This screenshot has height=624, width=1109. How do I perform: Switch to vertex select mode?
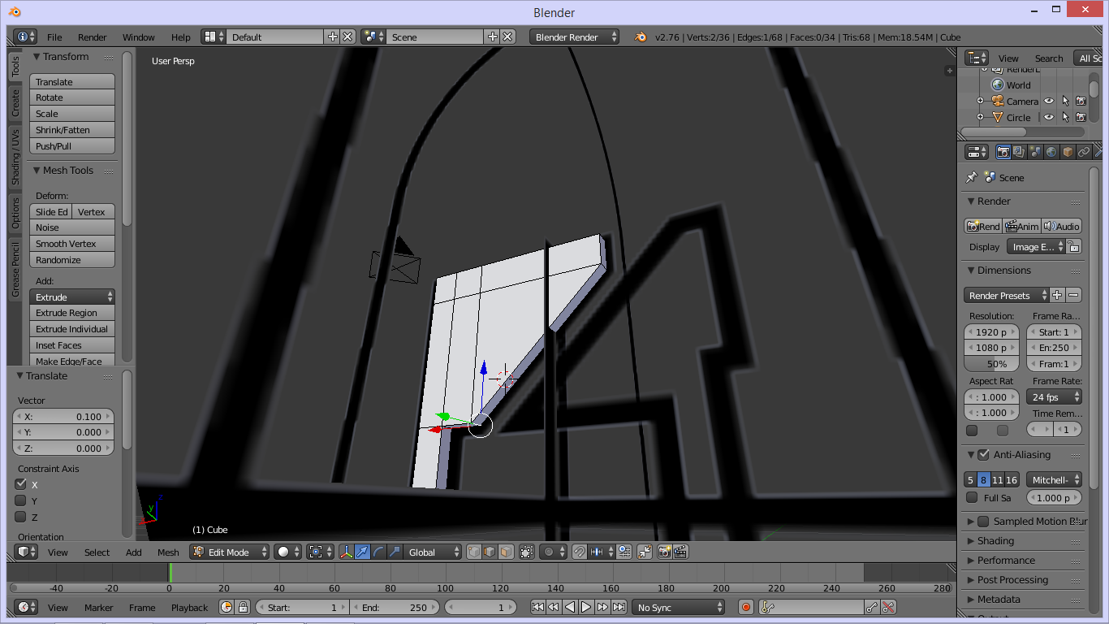474,552
